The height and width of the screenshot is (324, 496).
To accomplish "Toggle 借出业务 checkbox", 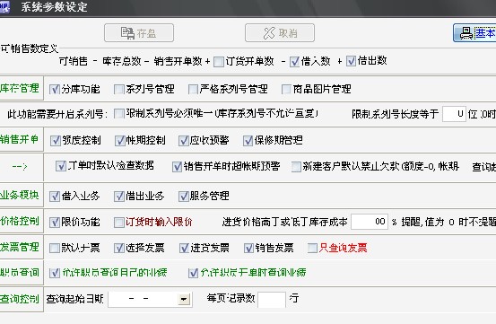I will [x=119, y=197].
